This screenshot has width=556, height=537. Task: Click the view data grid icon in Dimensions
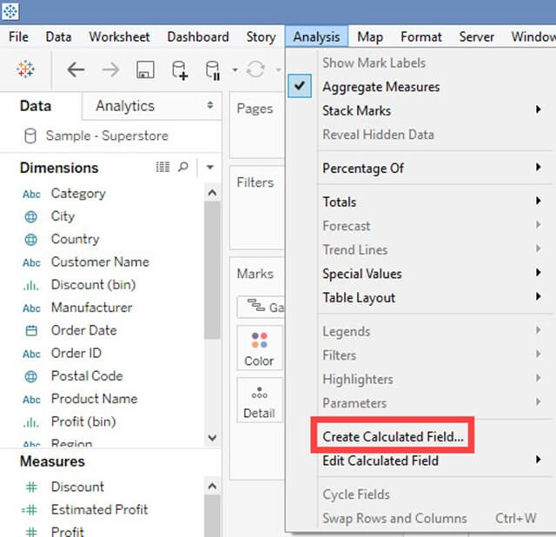pyautogui.click(x=162, y=167)
